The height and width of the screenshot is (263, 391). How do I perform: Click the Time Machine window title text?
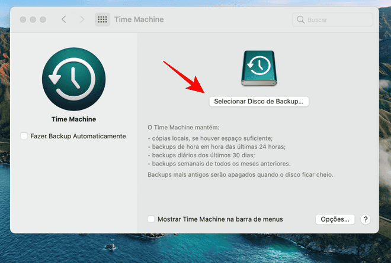pos(139,20)
